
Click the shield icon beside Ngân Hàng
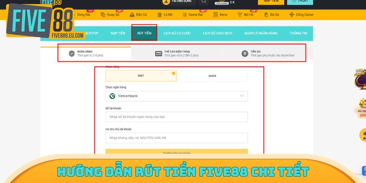click(x=72, y=54)
